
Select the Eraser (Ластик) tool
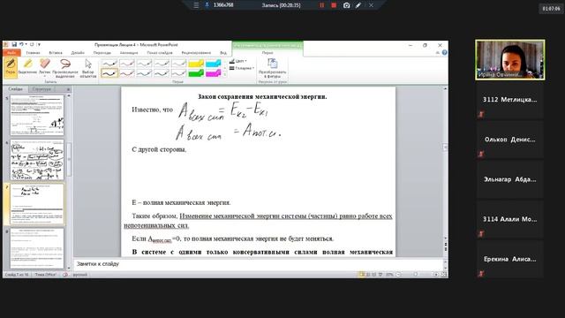[45, 67]
